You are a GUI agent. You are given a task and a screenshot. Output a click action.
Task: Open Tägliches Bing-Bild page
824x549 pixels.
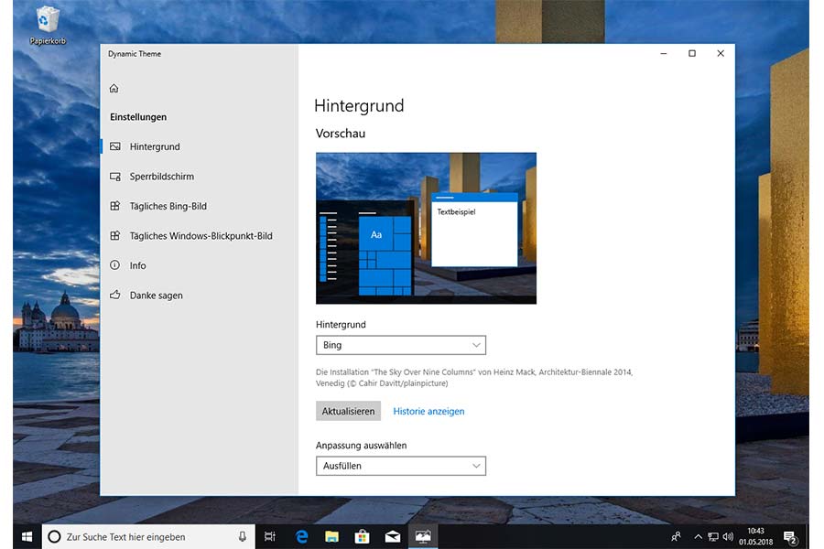pyautogui.click(x=200, y=206)
